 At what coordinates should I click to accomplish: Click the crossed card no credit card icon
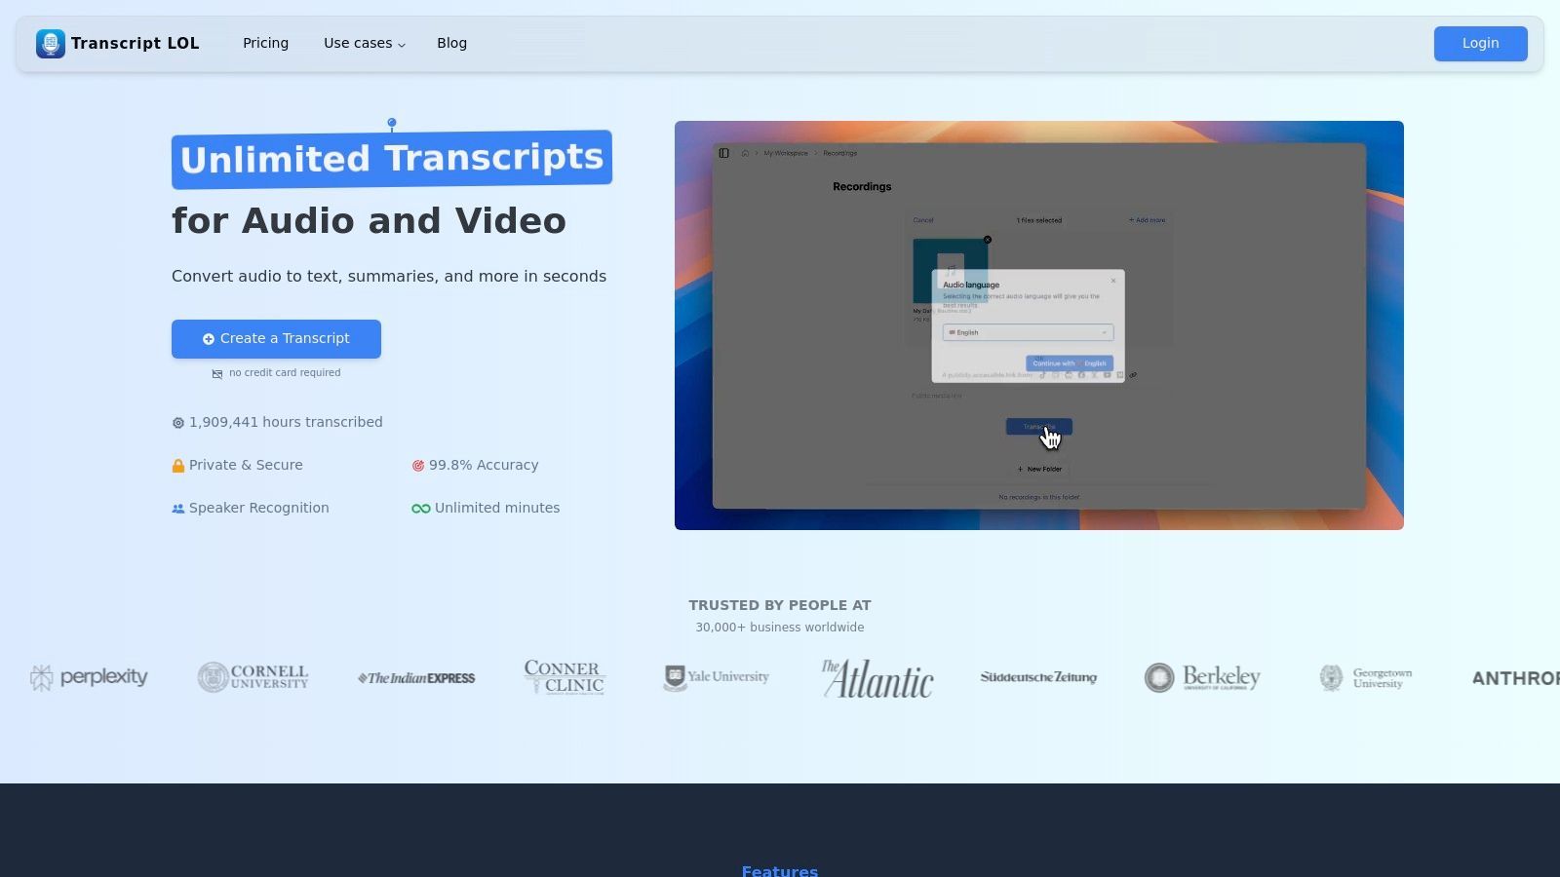tap(217, 373)
